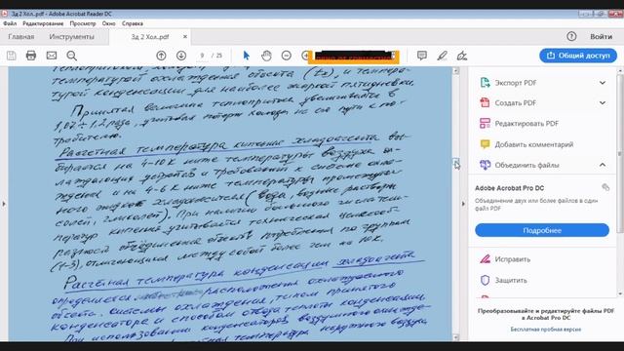Open the Защитить protect tool
Screen dimensions: 624x351
511,280
